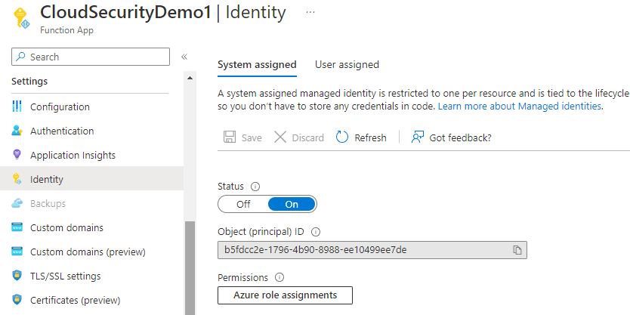Viewport: 630px width, 315px height.
Task: Open Learn more about Managed identities link
Action: tap(520, 107)
